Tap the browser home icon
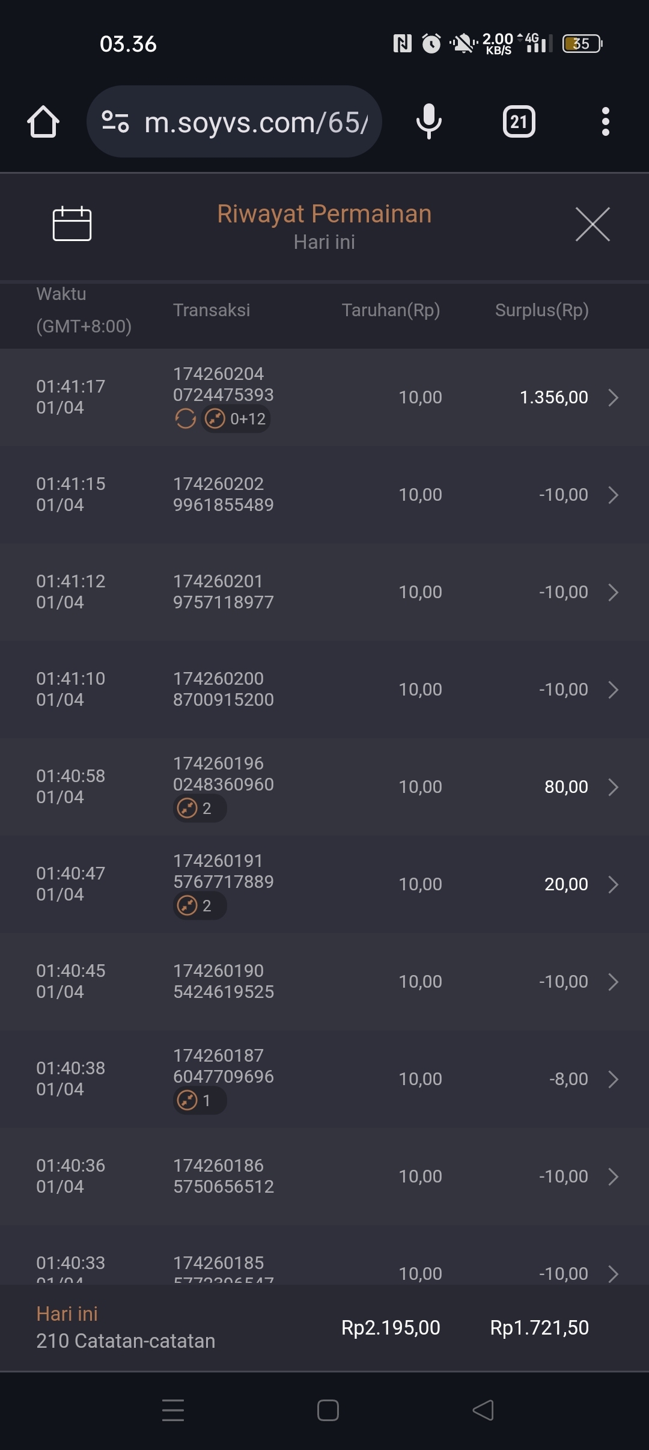The width and height of the screenshot is (649, 1450). tap(43, 122)
